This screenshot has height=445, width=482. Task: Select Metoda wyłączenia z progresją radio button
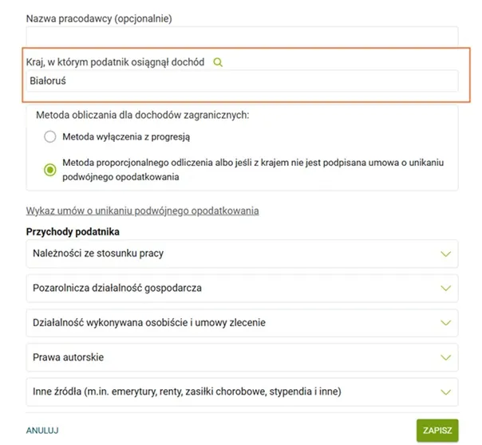point(50,136)
